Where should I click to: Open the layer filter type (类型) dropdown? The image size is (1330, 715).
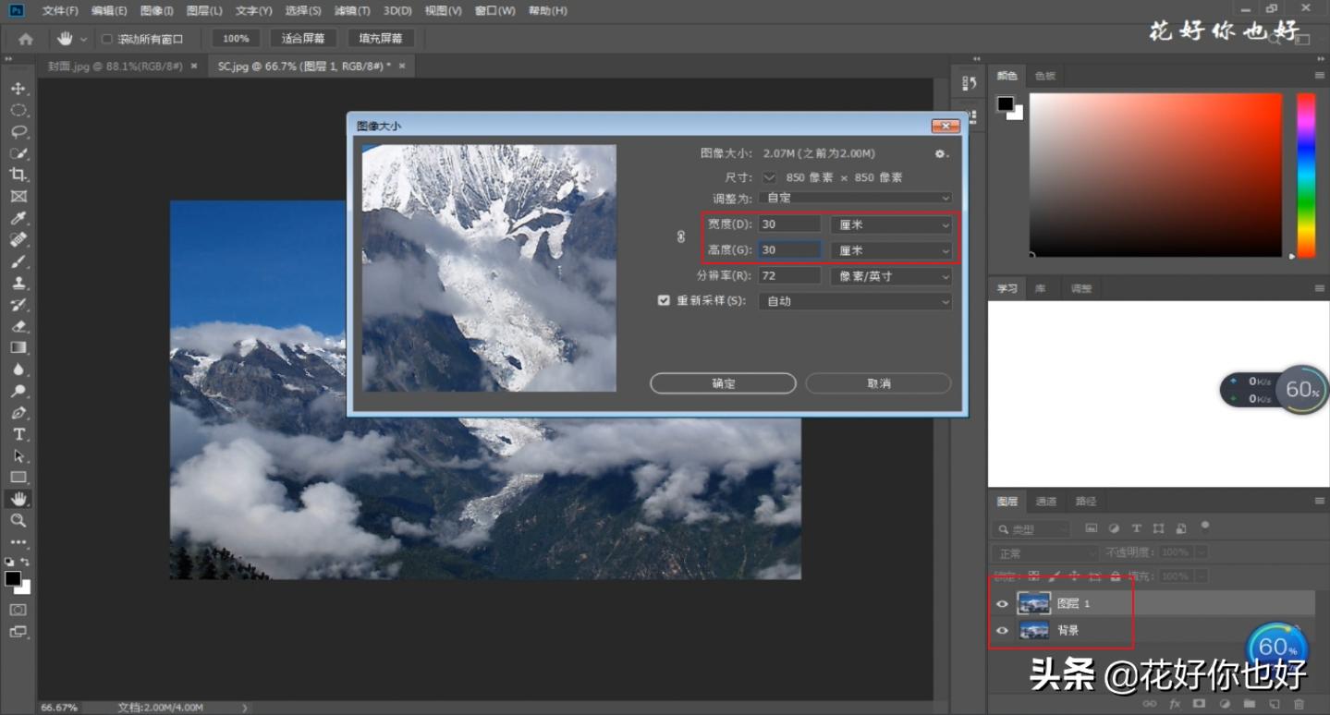[1031, 529]
